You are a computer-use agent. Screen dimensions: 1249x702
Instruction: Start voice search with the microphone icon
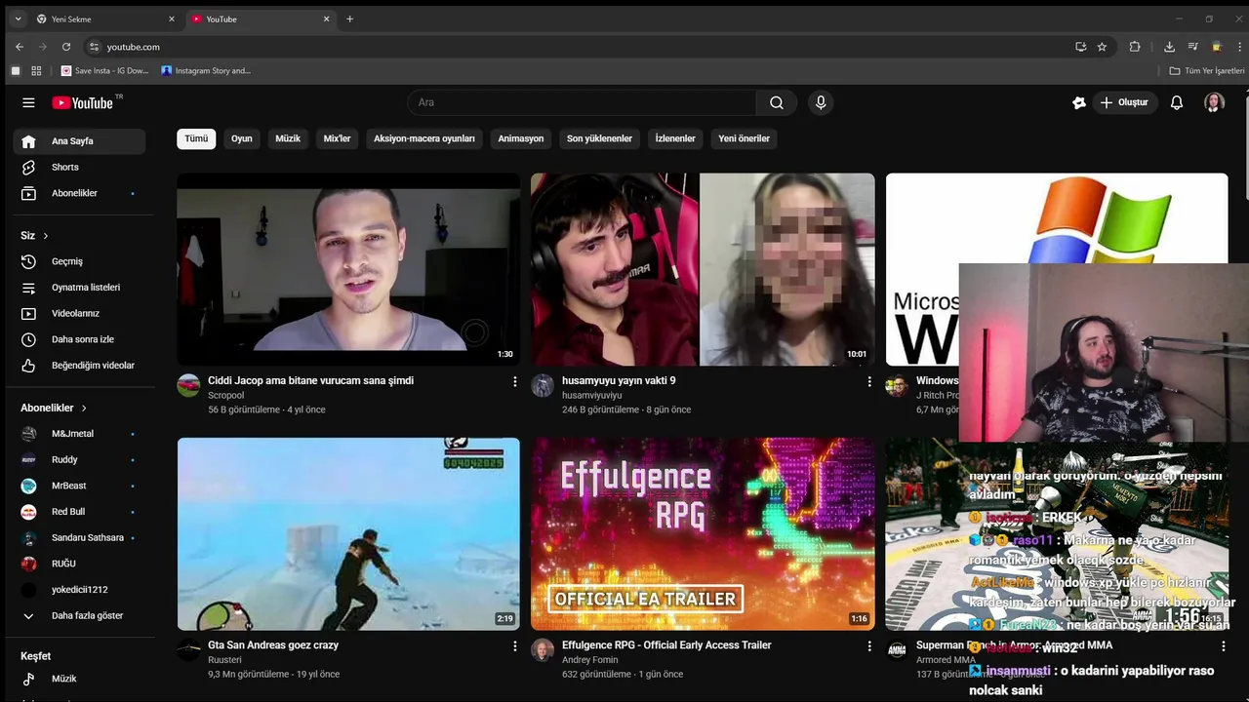coord(821,102)
